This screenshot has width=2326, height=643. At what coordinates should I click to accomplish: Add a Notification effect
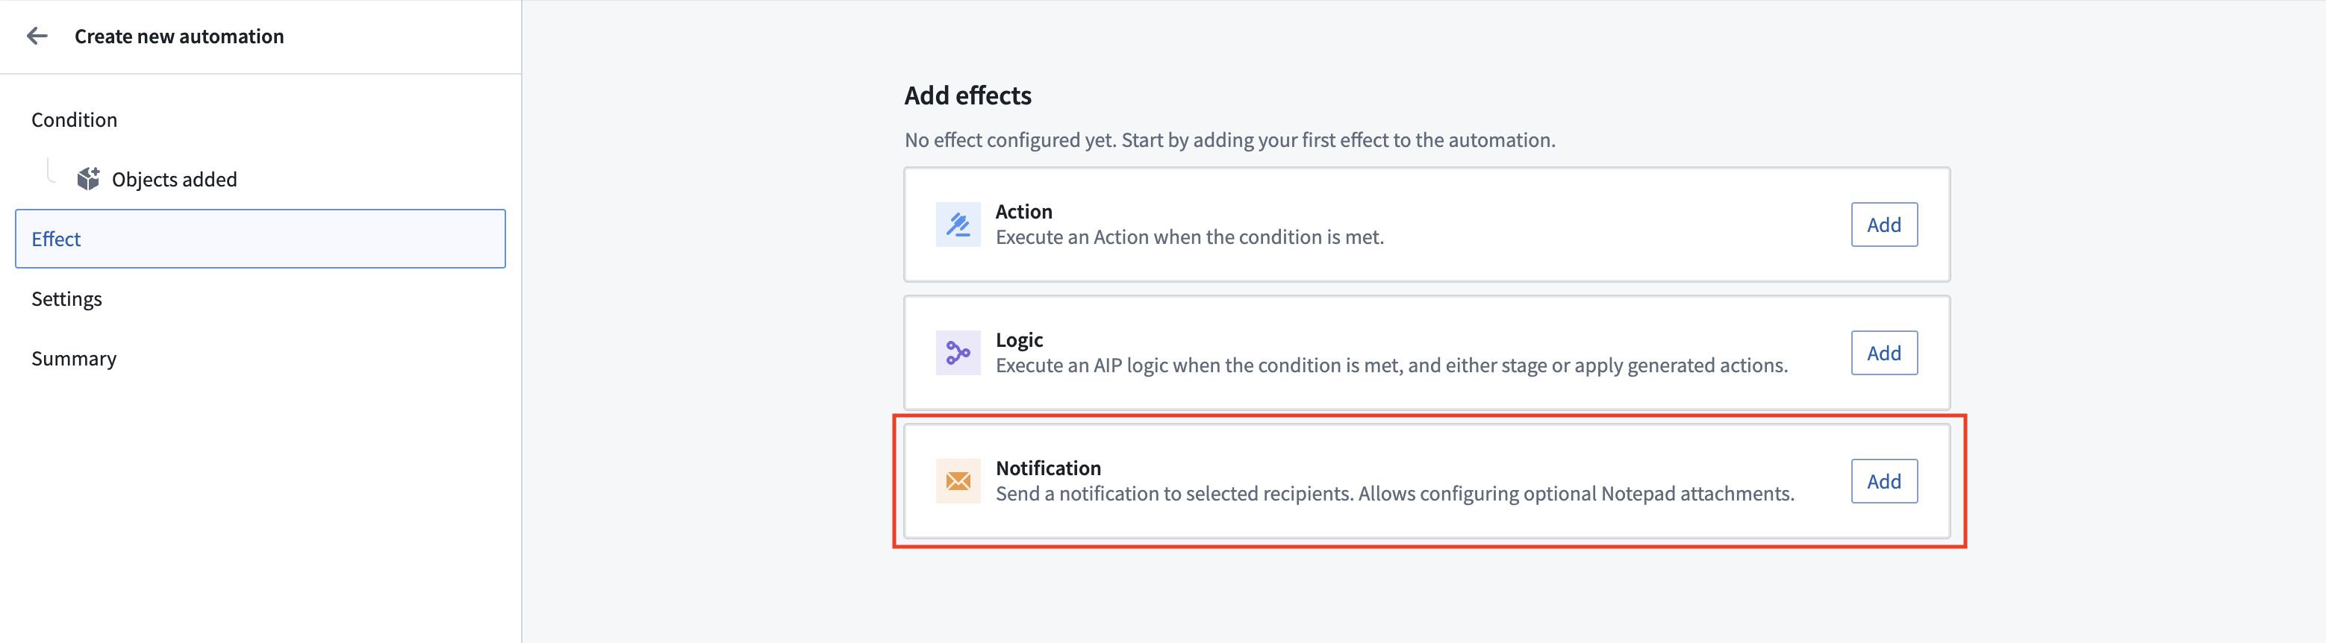pos(1883,480)
